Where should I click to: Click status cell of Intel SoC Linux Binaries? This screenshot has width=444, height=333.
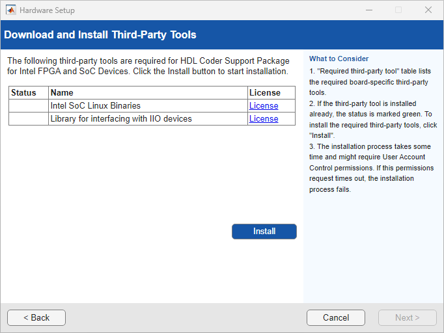(x=29, y=106)
